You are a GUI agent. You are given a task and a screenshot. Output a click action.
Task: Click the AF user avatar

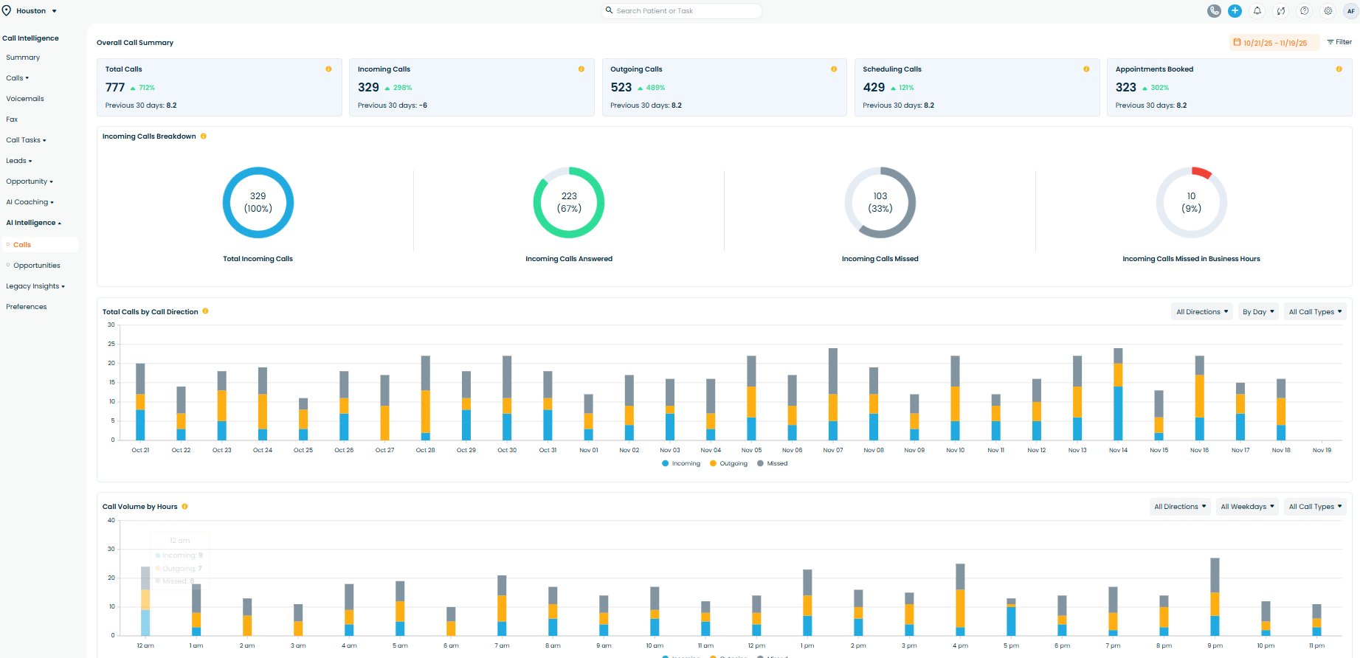1350,11
